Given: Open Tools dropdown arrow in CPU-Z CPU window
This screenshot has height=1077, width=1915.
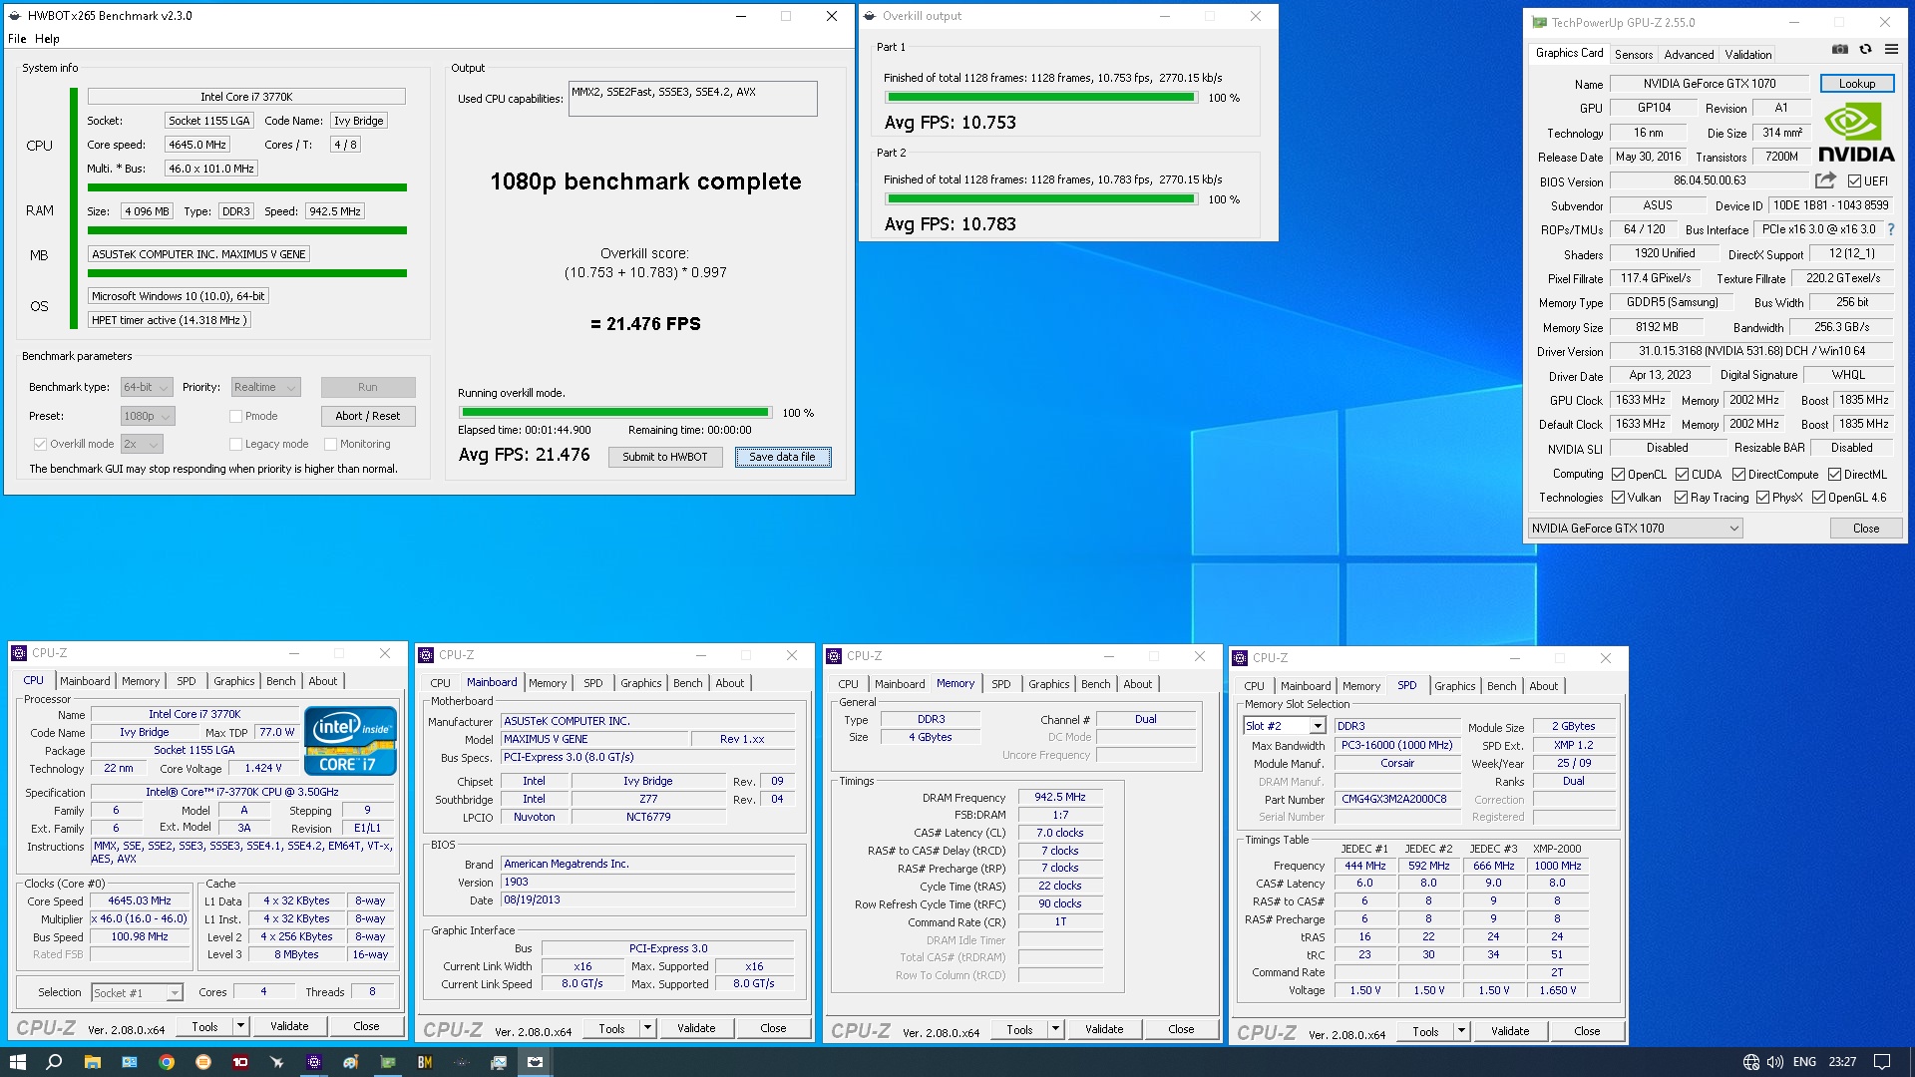Looking at the screenshot, I should click(240, 1026).
